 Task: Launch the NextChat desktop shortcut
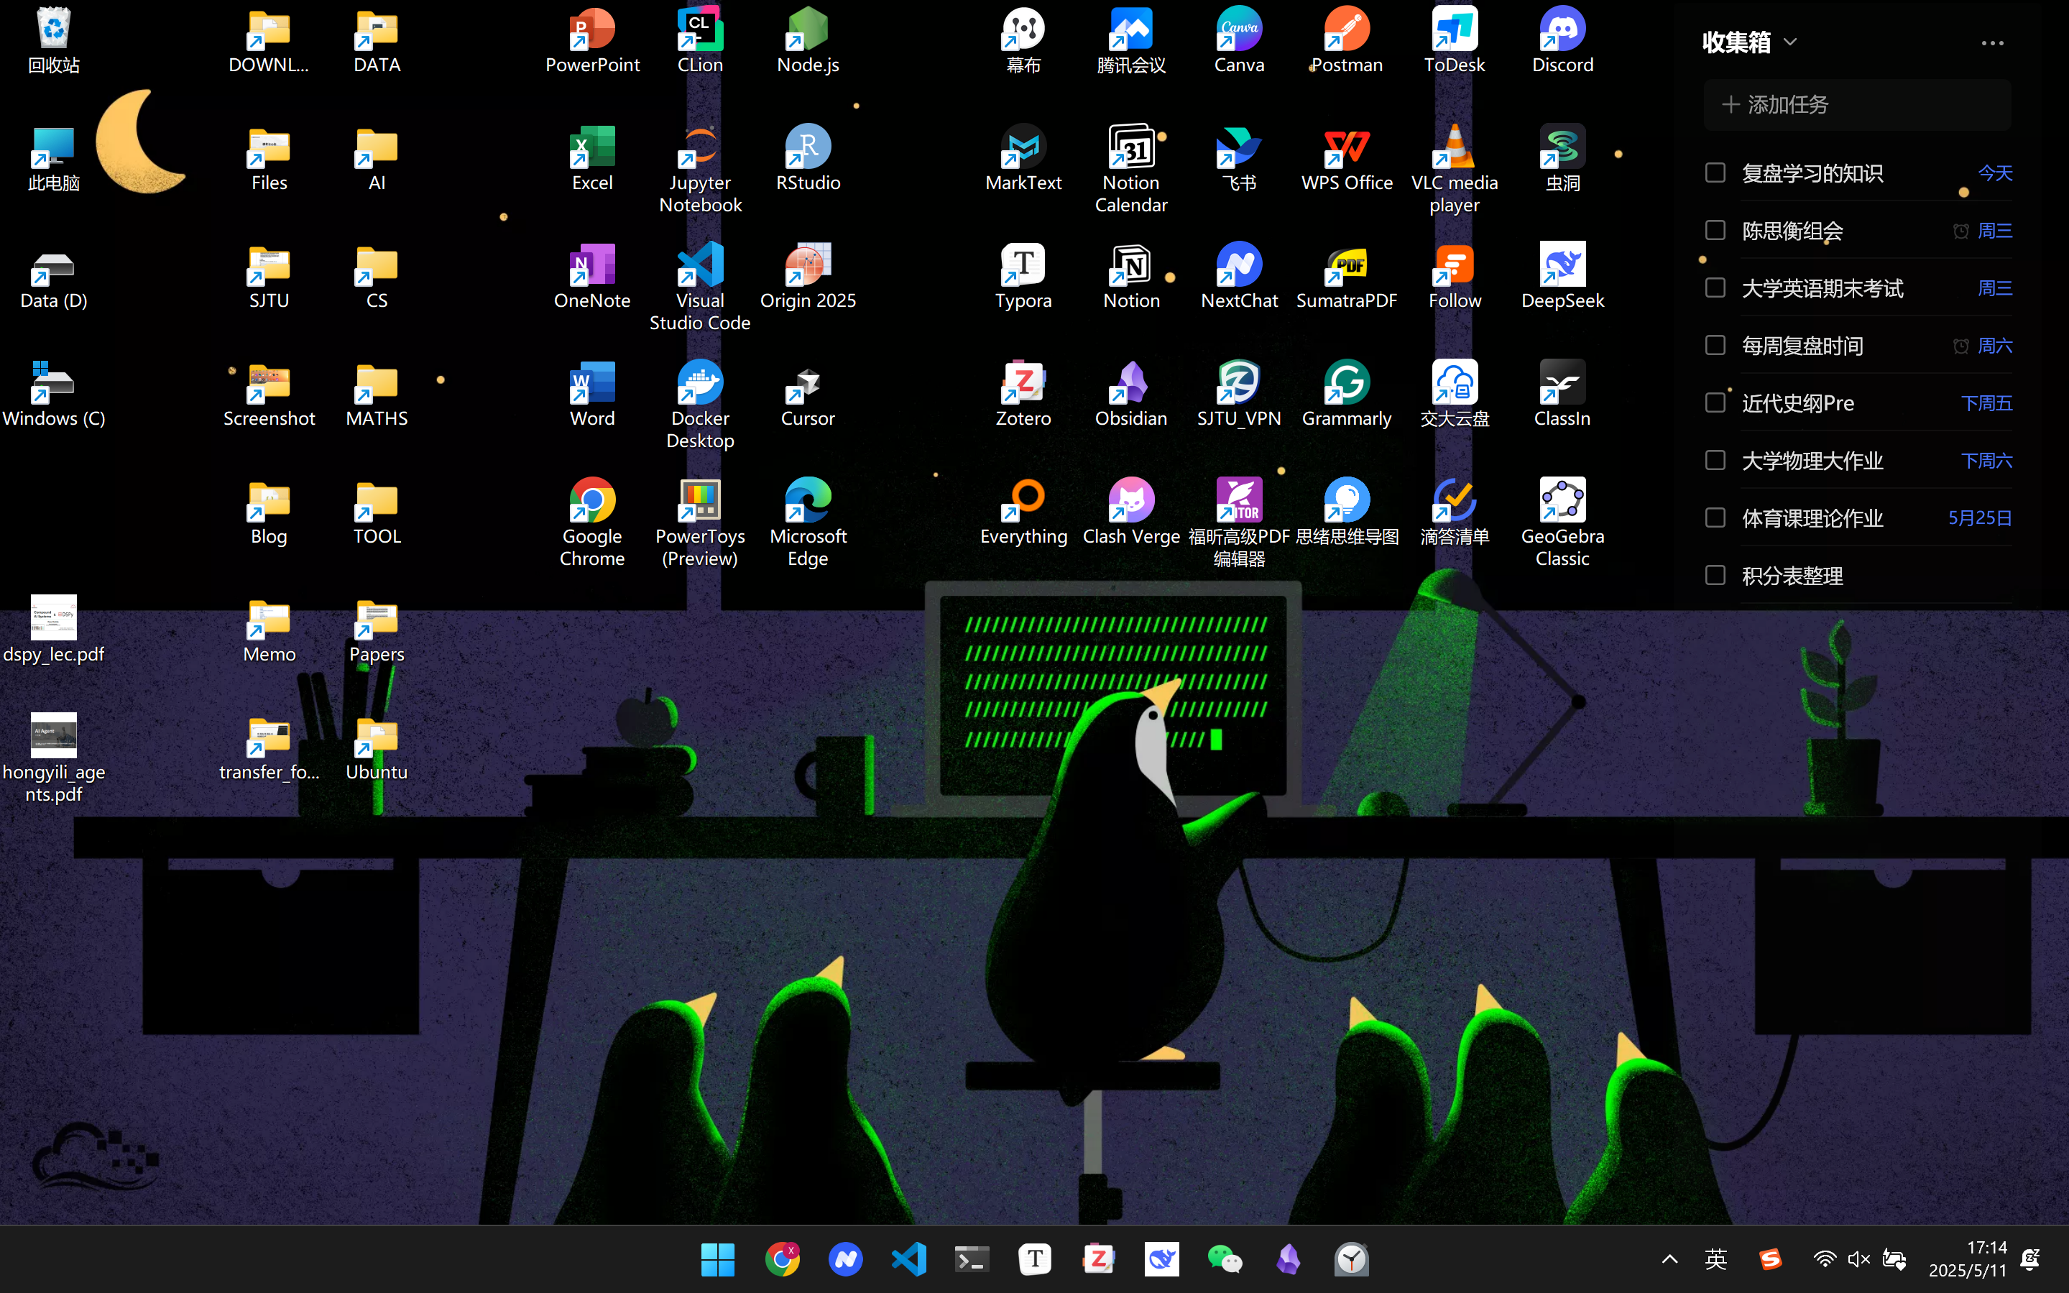coord(1239,277)
